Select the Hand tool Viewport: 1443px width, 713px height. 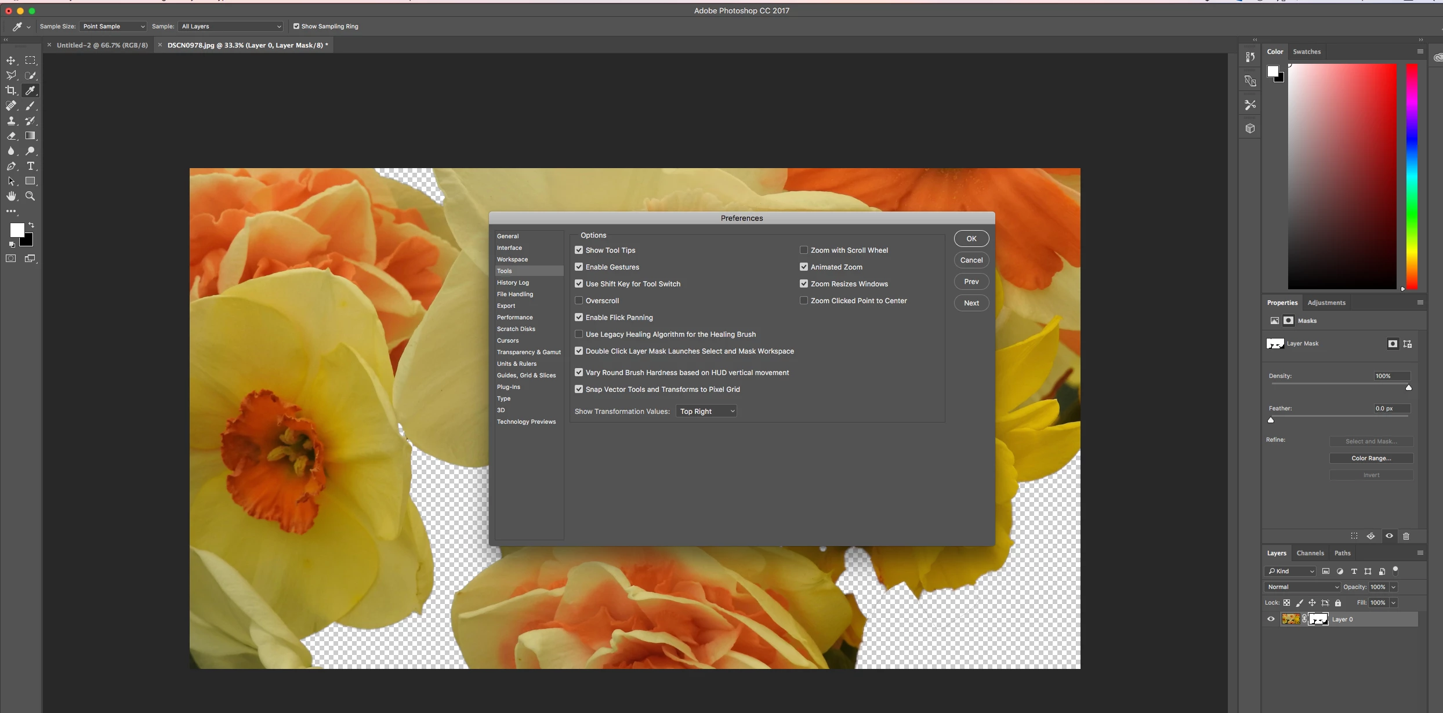(11, 197)
